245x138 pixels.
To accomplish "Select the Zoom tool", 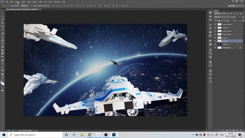I will tap(2, 77).
